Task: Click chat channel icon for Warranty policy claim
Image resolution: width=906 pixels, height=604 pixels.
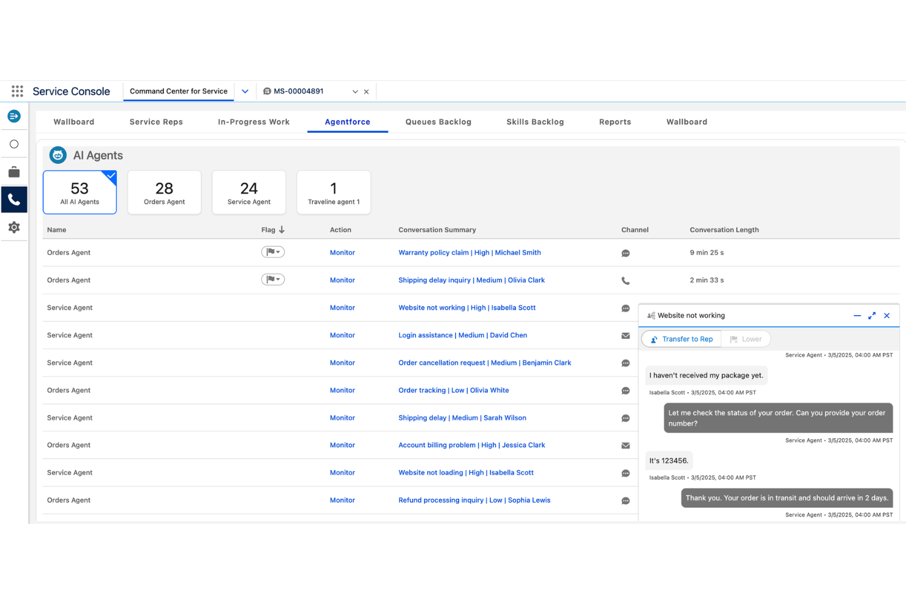Action: [626, 253]
